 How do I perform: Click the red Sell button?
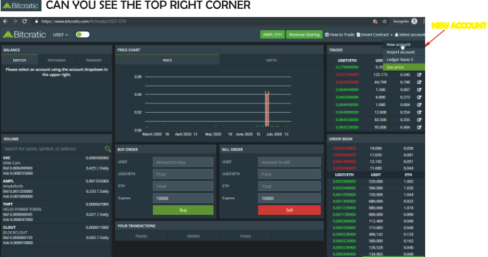click(289, 210)
